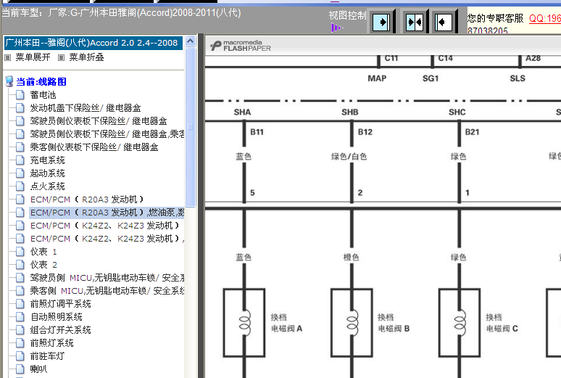Click the page icon beside 自动照明系统
561x378 pixels.
[x=20, y=317]
